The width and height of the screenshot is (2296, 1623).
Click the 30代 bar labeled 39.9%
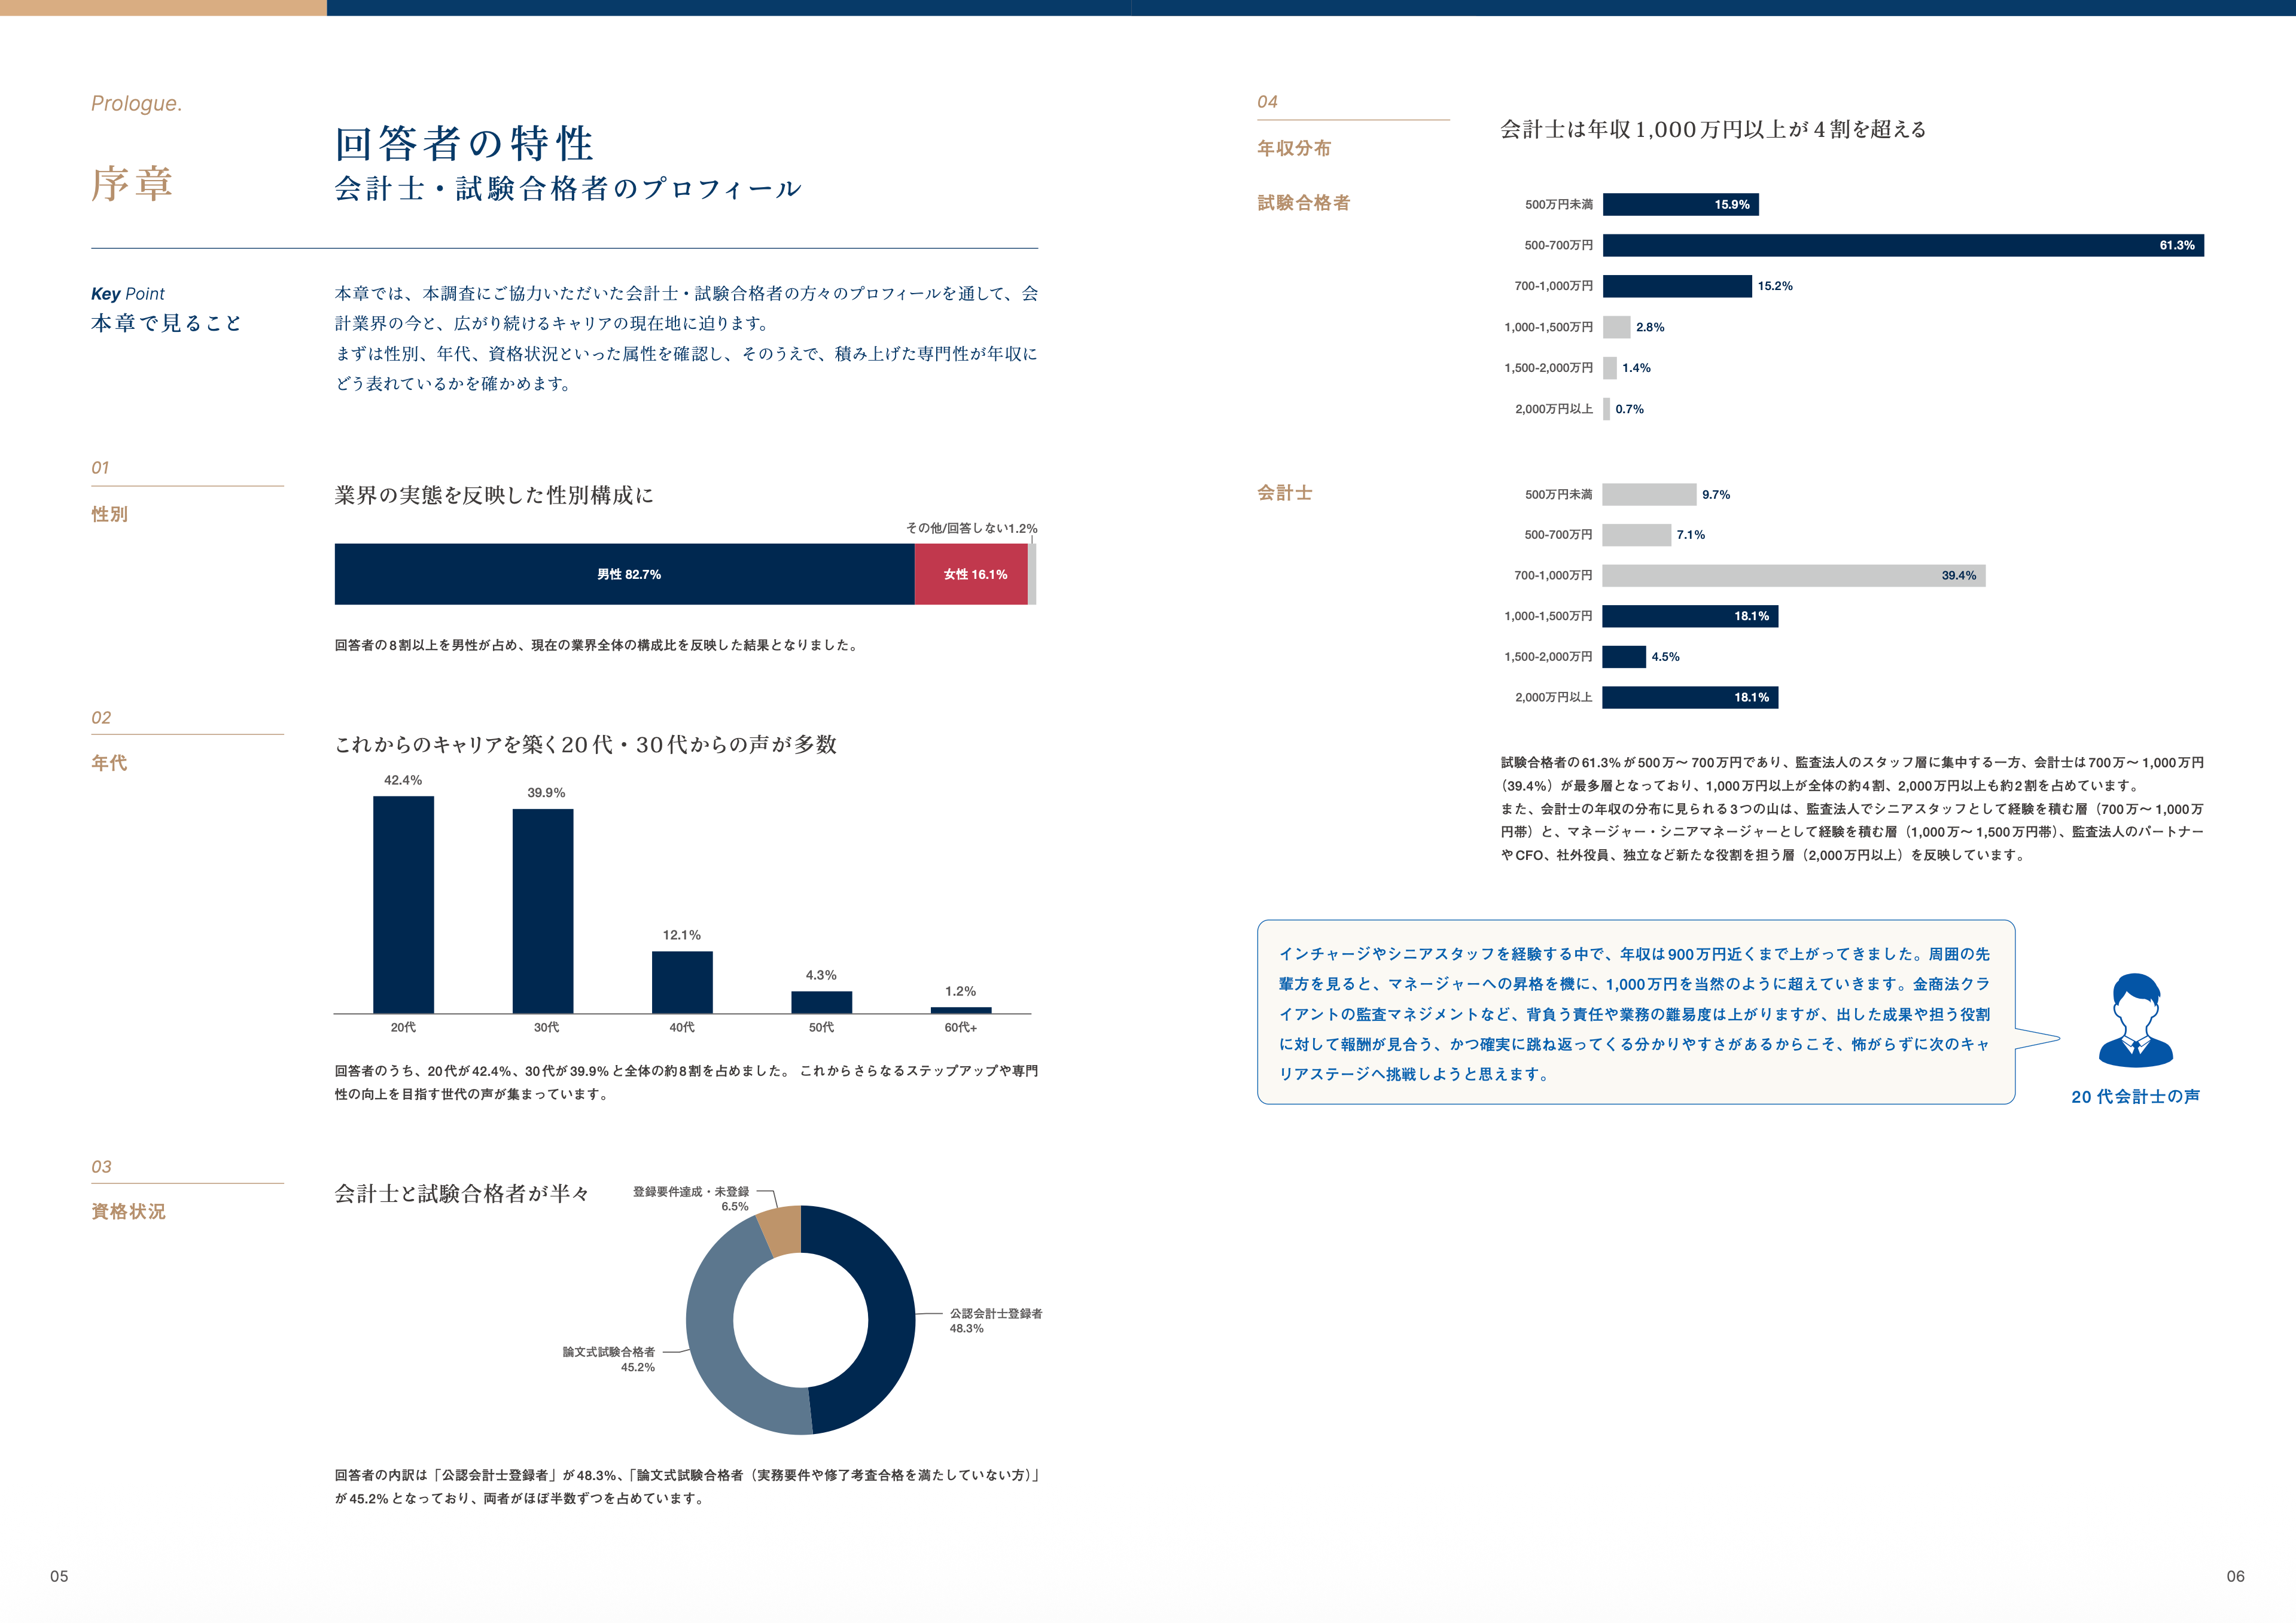click(x=543, y=910)
